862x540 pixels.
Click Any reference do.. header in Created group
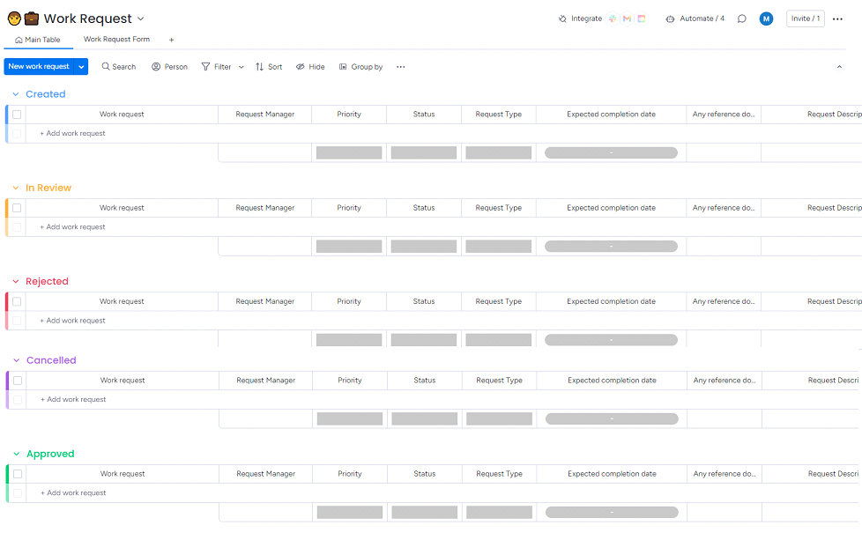[x=724, y=115]
